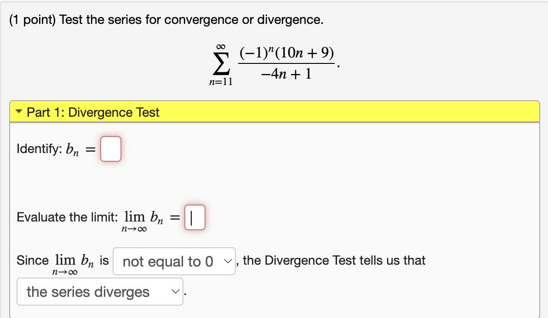The height and width of the screenshot is (318, 548).
Task: Click the 'Evaluate the limit' label
Action: 69,217
